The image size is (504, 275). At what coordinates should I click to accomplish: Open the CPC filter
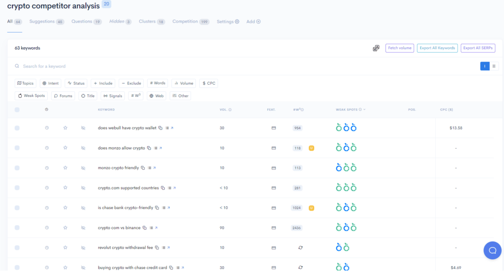tap(209, 83)
